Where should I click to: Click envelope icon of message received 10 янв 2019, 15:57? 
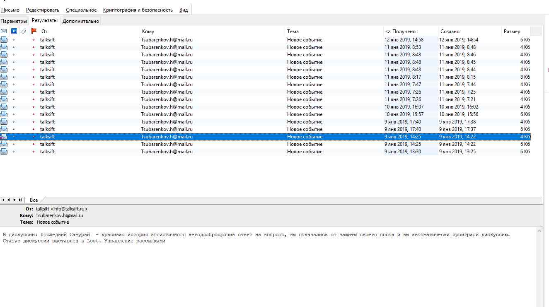4,114
